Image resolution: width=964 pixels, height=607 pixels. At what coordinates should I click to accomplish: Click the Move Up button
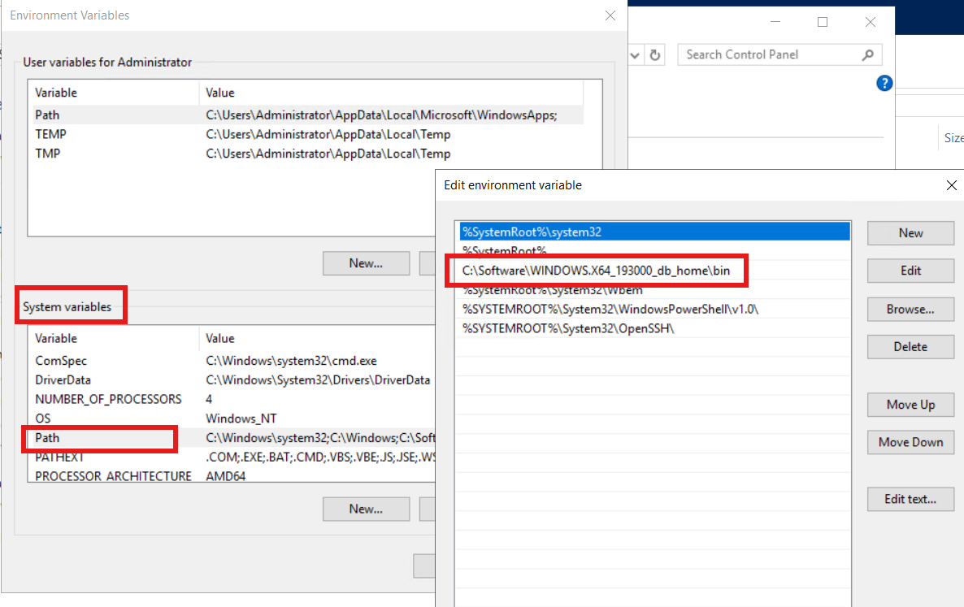pyautogui.click(x=910, y=405)
